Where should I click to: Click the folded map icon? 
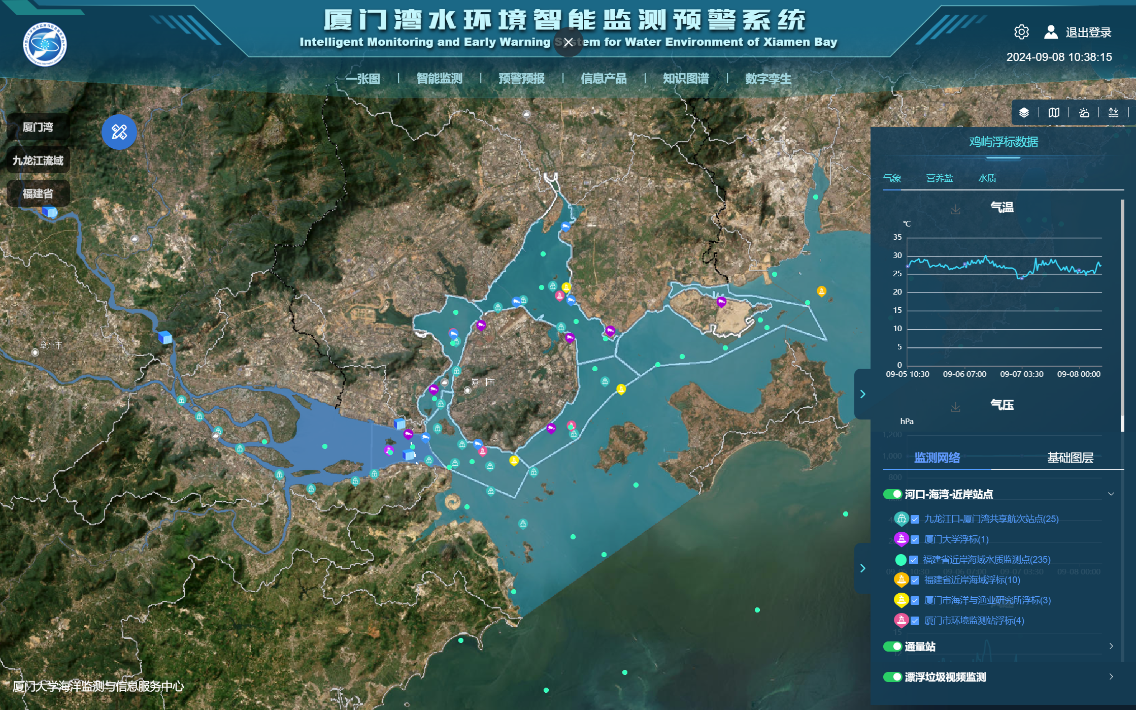pyautogui.click(x=1054, y=113)
